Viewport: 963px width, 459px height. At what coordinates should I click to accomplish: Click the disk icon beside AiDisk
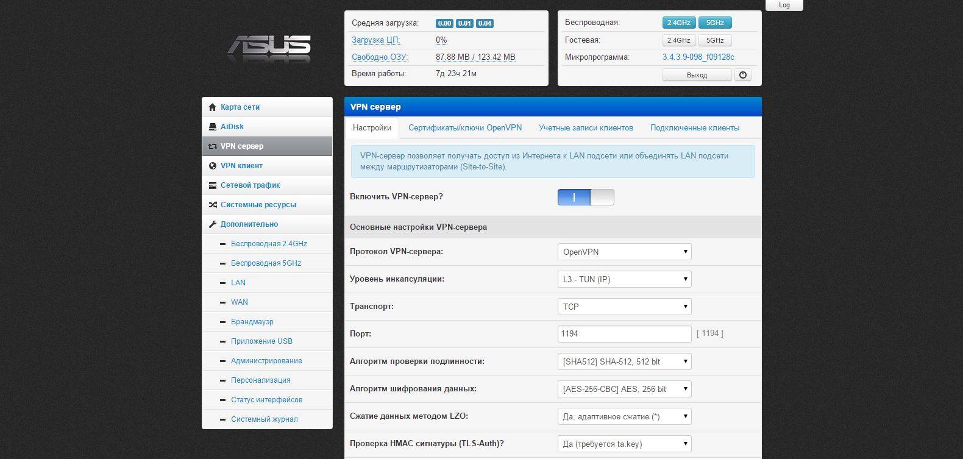click(212, 127)
